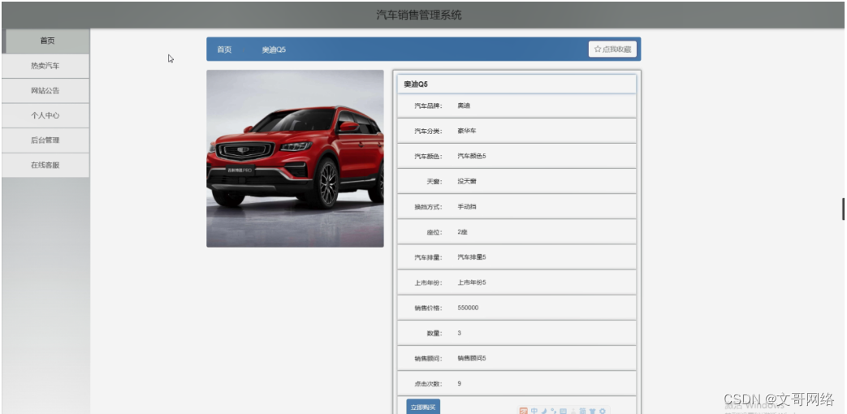
Task: Click the 点击次数 value 9
Action: [x=459, y=384]
